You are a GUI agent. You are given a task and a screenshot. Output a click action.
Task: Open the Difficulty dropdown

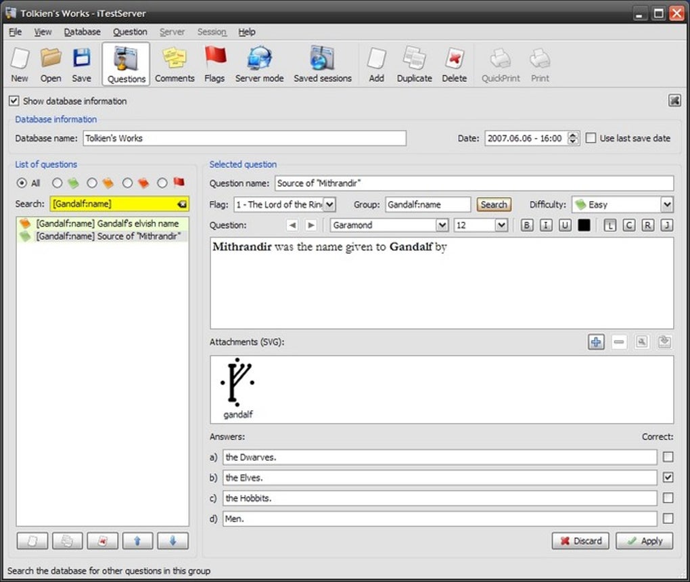click(x=667, y=204)
